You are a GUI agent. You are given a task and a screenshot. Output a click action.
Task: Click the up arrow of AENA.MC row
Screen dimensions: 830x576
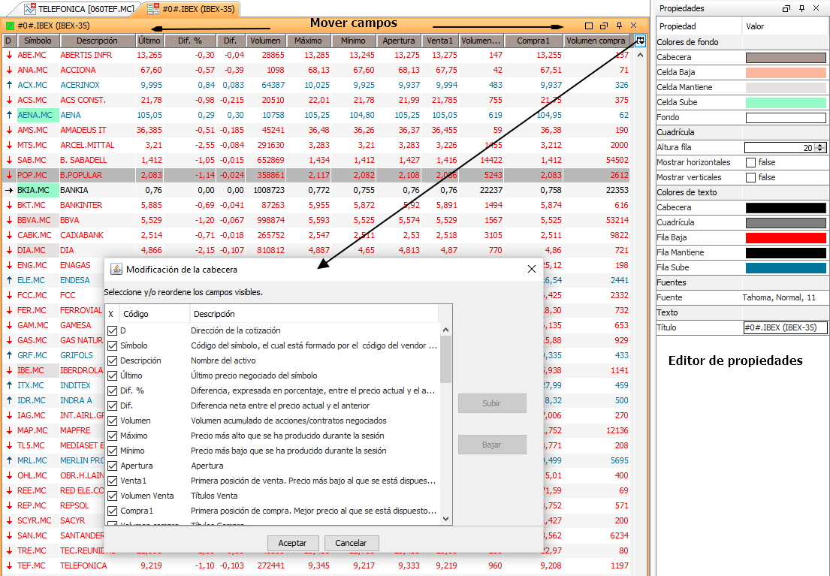pyautogui.click(x=9, y=115)
